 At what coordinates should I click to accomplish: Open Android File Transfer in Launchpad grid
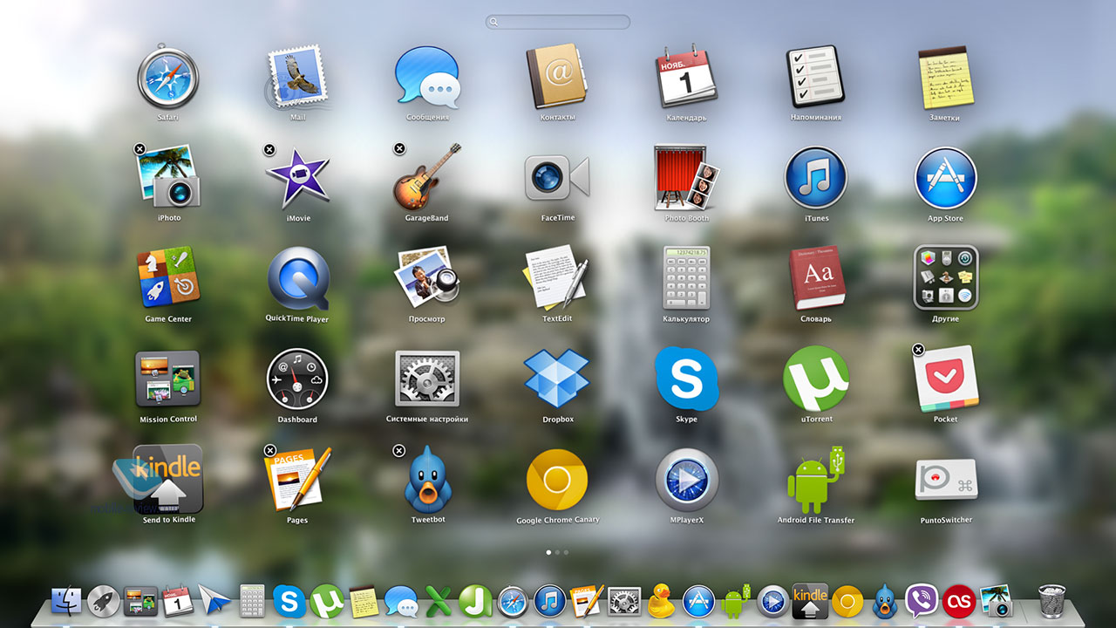click(x=816, y=480)
